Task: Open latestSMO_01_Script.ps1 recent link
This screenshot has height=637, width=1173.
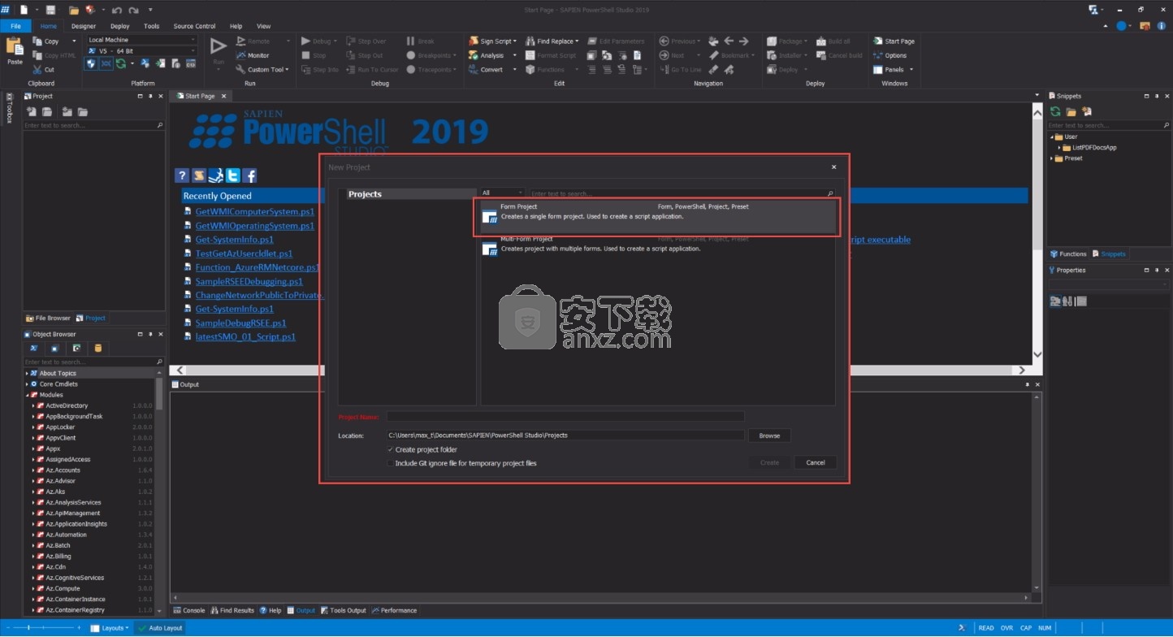Action: tap(245, 336)
